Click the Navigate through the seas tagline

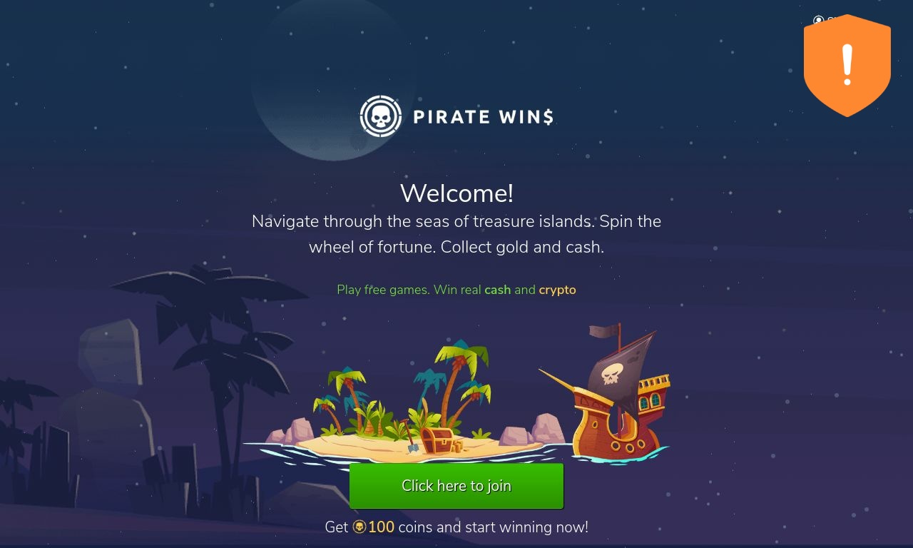coord(456,234)
